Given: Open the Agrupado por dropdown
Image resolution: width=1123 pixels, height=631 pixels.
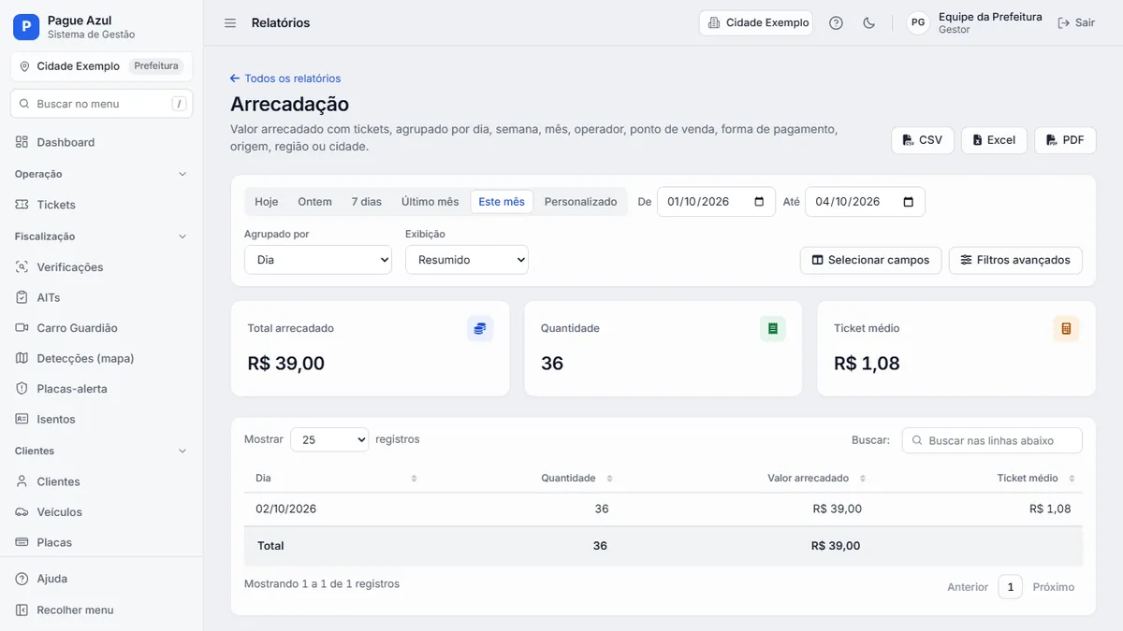Looking at the screenshot, I should pos(318,260).
